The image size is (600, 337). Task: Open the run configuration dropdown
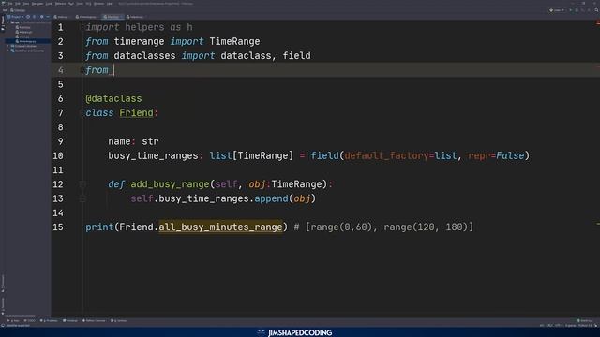557,10
